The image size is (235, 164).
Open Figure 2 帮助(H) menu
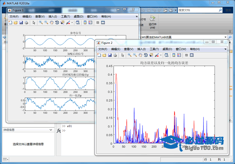[x=195, y=49]
